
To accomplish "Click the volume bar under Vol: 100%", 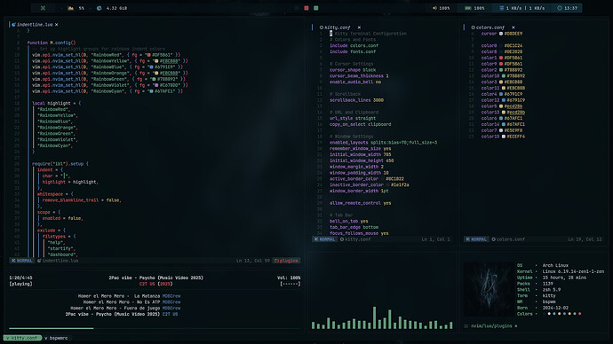I will click(291, 284).
